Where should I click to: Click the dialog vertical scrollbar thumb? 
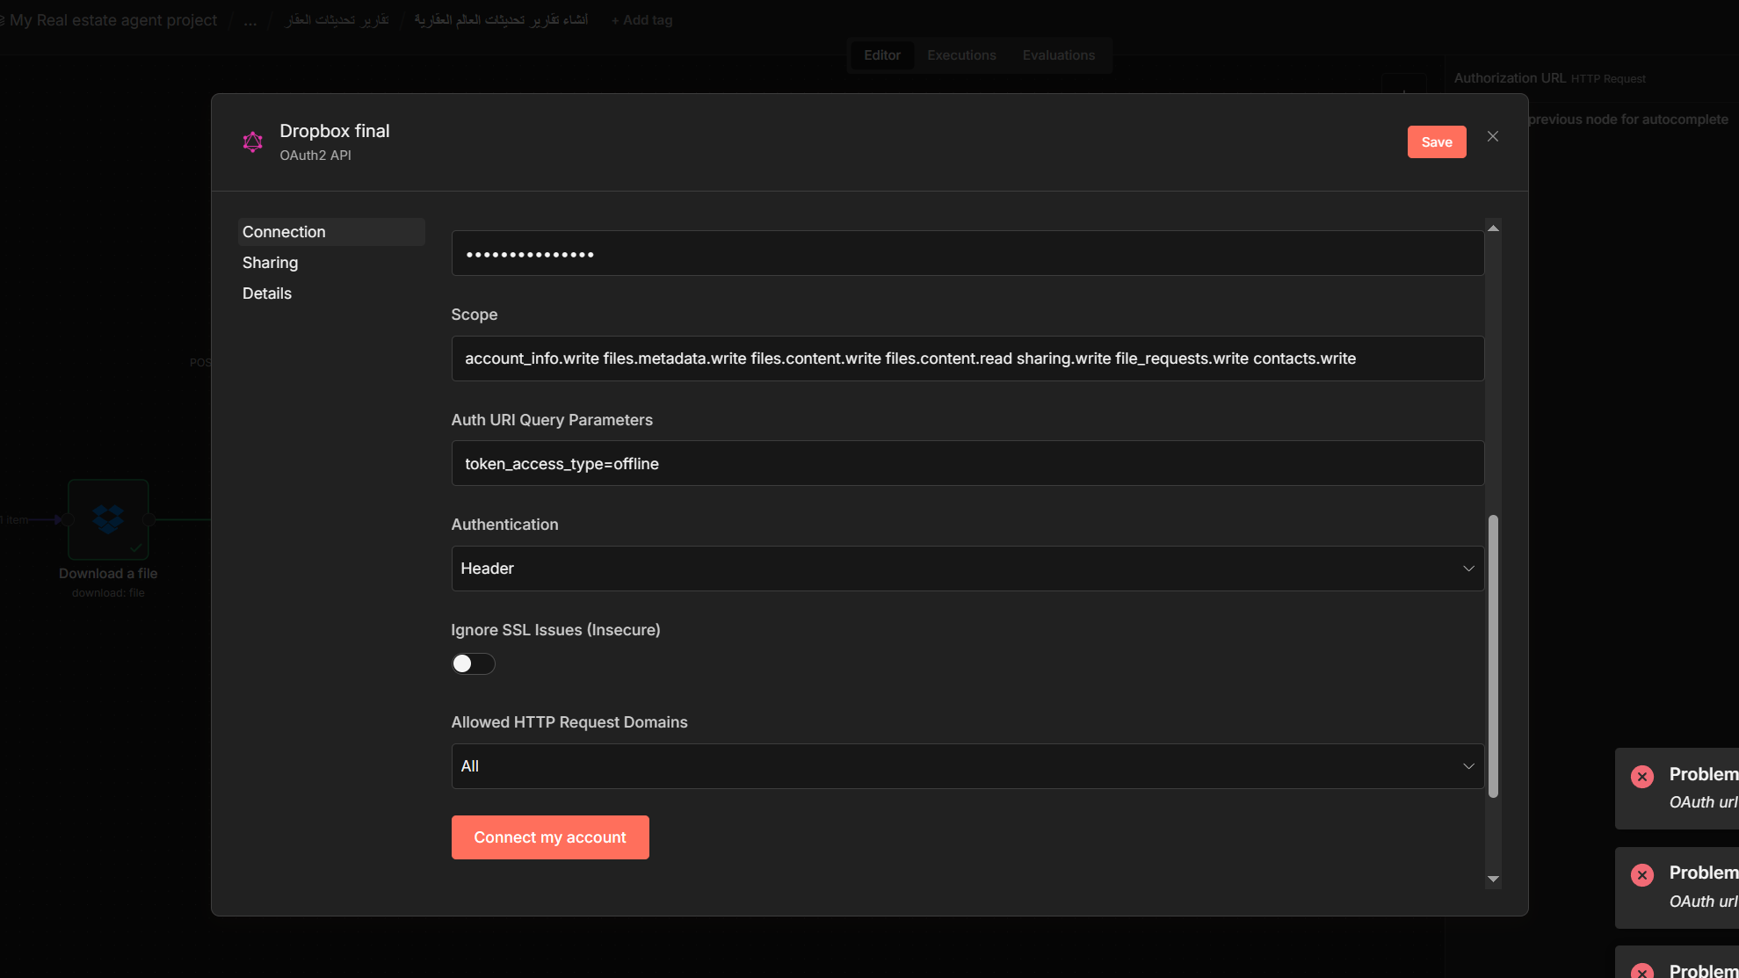(x=1493, y=655)
